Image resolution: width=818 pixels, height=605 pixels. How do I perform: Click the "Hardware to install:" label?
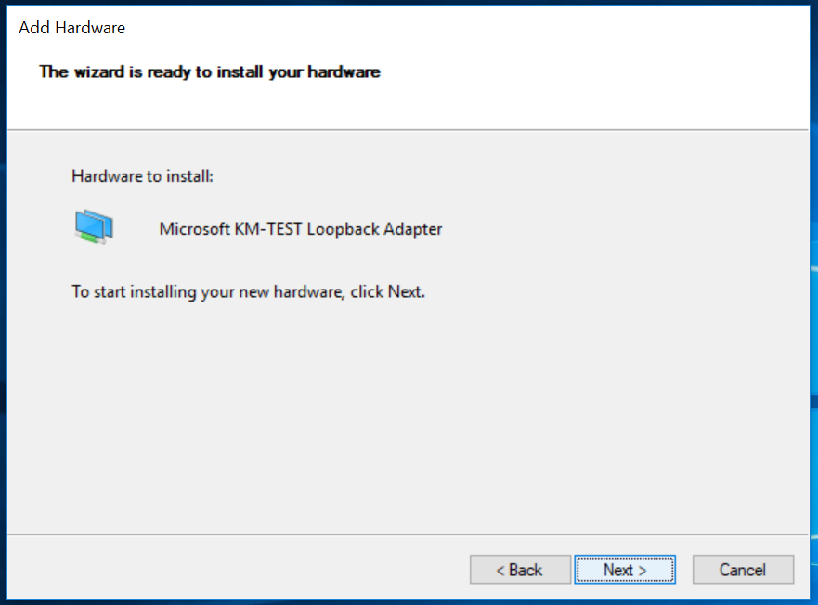(x=143, y=175)
